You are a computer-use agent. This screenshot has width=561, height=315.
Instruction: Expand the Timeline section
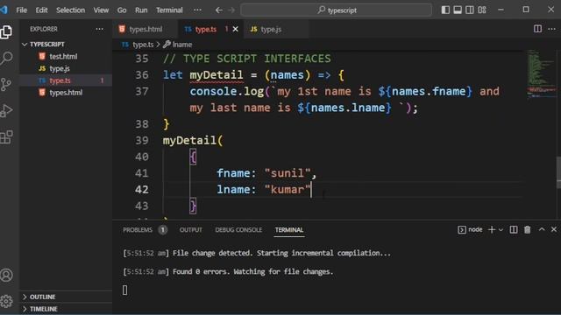tap(66, 309)
